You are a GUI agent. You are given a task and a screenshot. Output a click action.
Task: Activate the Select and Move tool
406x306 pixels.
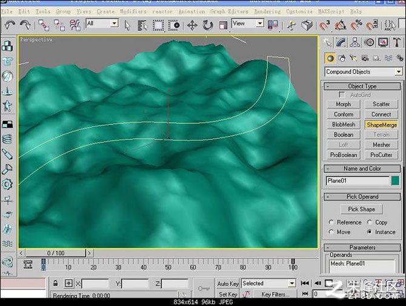[192, 25]
